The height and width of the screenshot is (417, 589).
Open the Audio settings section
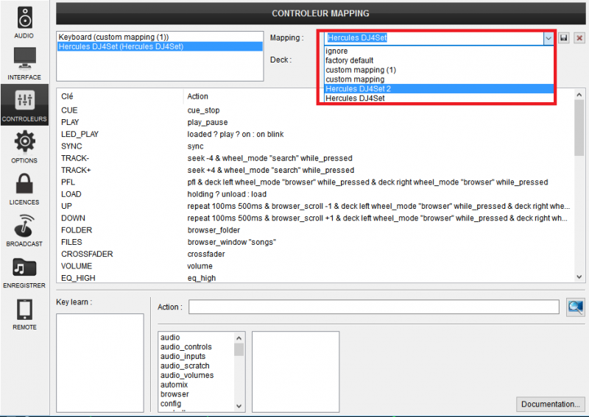(24, 22)
